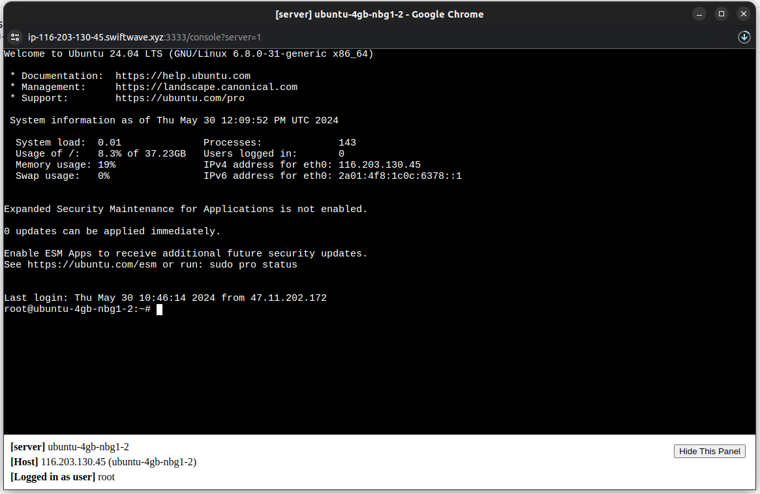Screen dimensions: 760x494
Task: Click the '[Host] 116.203.130.45' panel line
Action: 103,462
